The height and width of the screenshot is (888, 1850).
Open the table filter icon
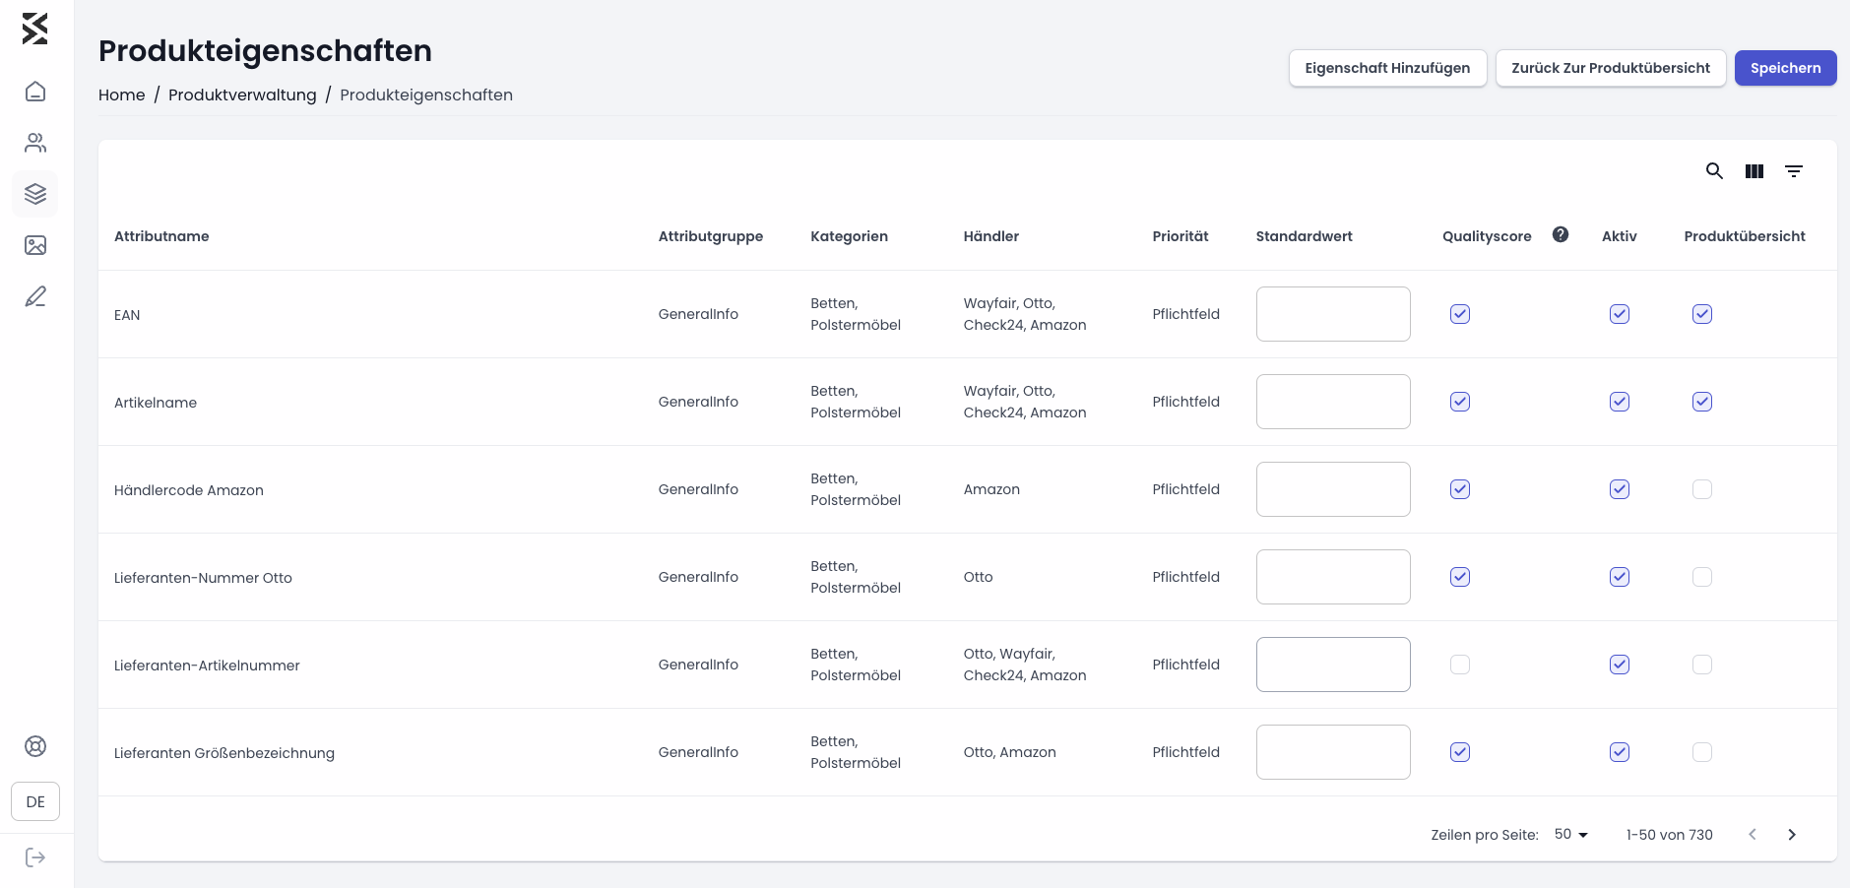tap(1794, 171)
